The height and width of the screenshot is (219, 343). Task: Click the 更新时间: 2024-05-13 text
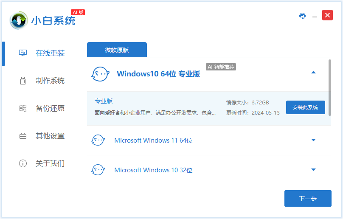tap(253, 112)
